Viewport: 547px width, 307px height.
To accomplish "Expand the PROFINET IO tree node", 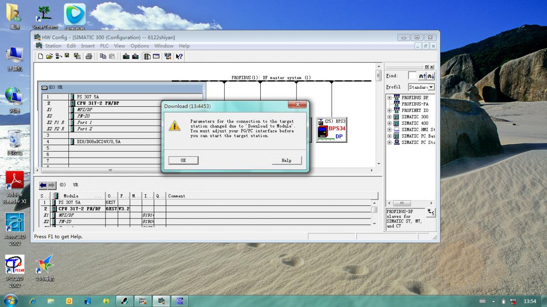I will click(x=389, y=111).
